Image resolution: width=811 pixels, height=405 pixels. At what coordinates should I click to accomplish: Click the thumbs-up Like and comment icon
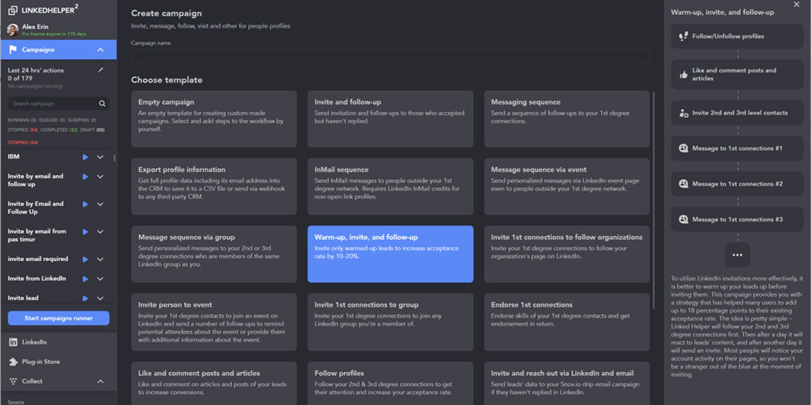point(683,75)
